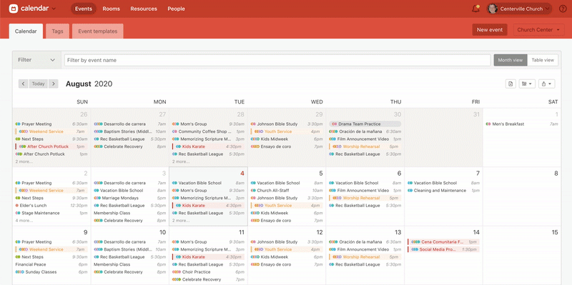
Task: Select the August 8 day cell number
Action: (556, 174)
